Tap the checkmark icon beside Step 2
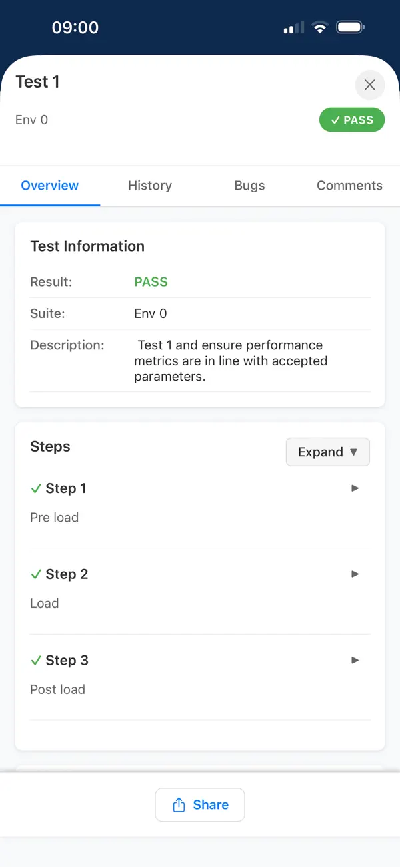The width and height of the screenshot is (400, 867). 37,574
